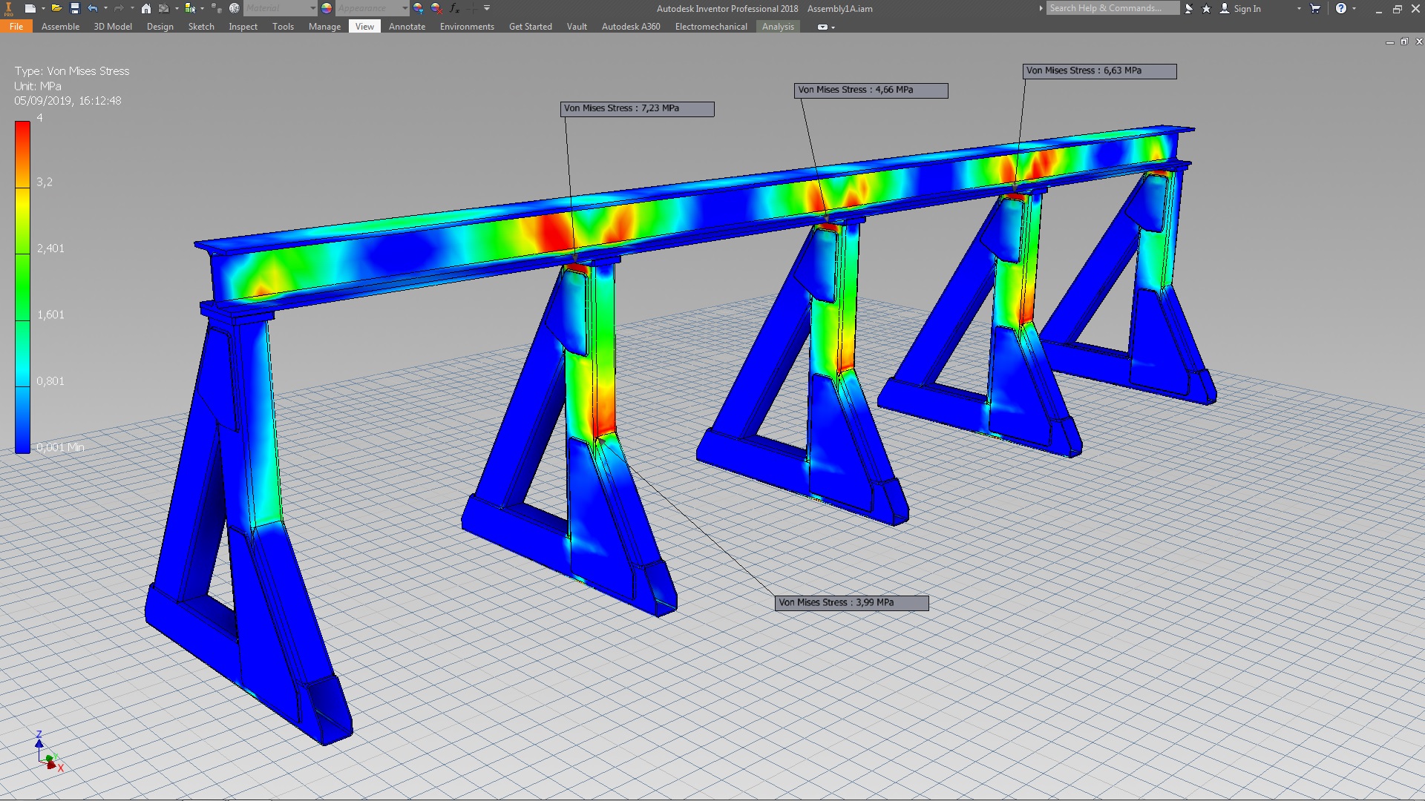Open Parameters with the fx icon
Screen dimensions: 1425x801
coord(454,8)
